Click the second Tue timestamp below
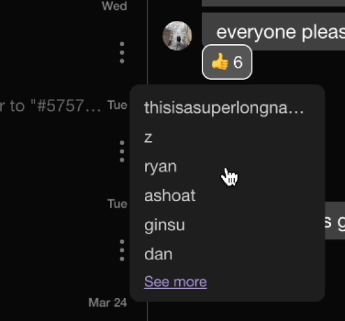This screenshot has width=345, height=321. (x=117, y=203)
